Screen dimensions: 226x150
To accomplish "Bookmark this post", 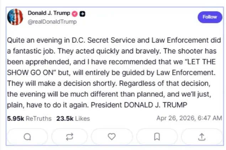I will click(x=157, y=137).
